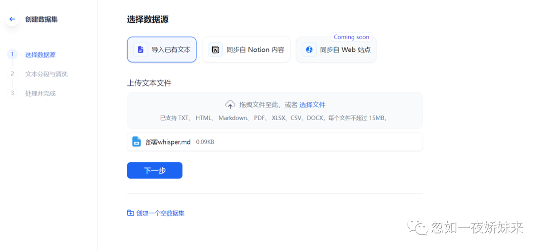Go to step 文本分段与清洗 in sidebar

(46, 74)
